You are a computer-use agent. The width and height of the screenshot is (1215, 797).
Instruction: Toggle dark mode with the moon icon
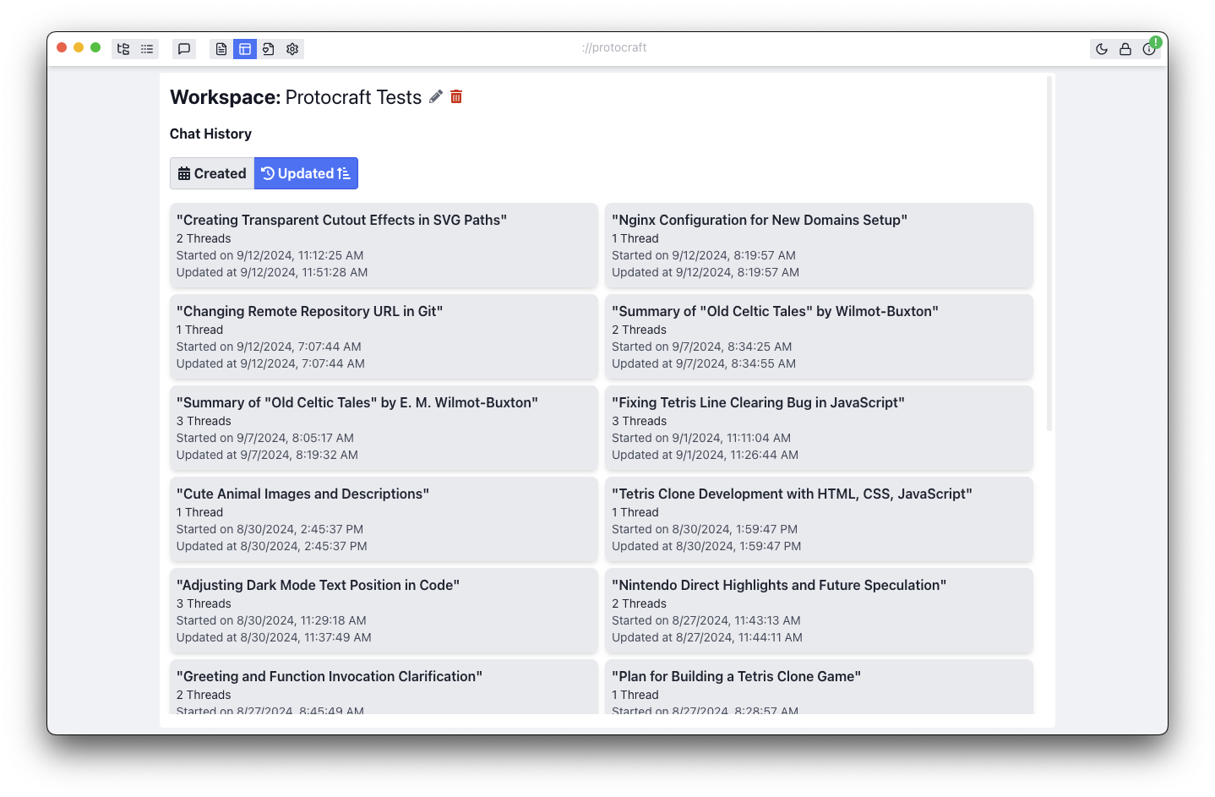click(x=1102, y=49)
